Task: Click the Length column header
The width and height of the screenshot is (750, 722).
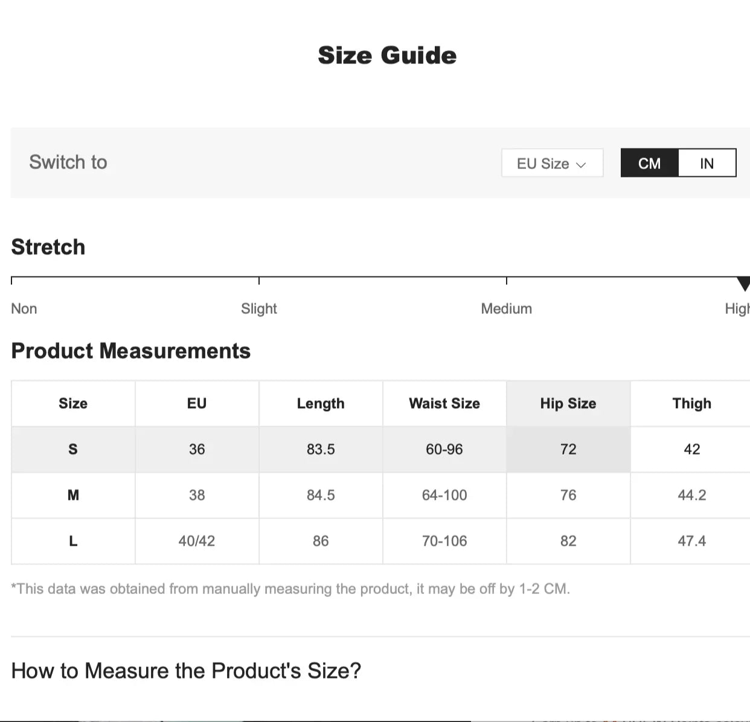Action: click(x=321, y=403)
